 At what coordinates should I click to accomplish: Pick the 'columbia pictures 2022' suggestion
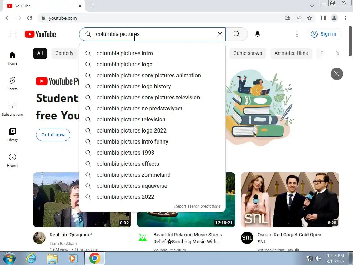pos(152,197)
